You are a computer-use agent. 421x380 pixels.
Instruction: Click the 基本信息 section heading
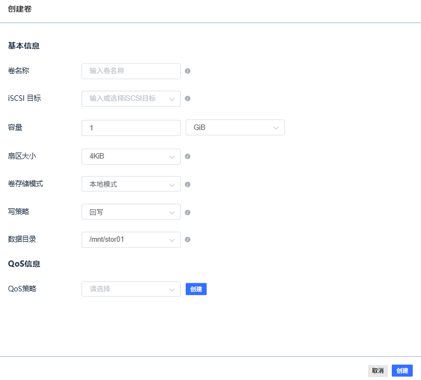(24, 46)
